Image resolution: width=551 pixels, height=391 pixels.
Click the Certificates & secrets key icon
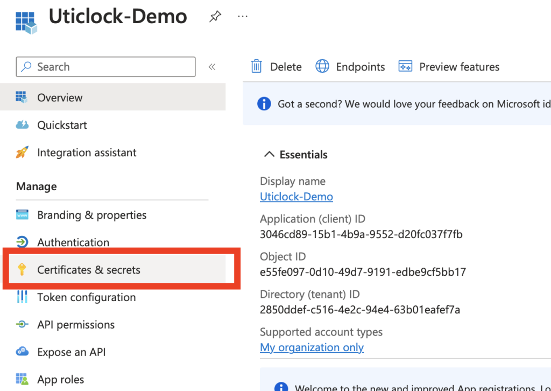click(x=22, y=269)
